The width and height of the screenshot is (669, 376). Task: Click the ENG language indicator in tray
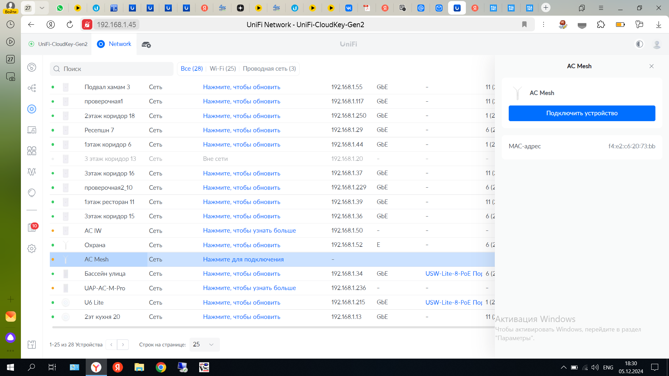pos(608,367)
